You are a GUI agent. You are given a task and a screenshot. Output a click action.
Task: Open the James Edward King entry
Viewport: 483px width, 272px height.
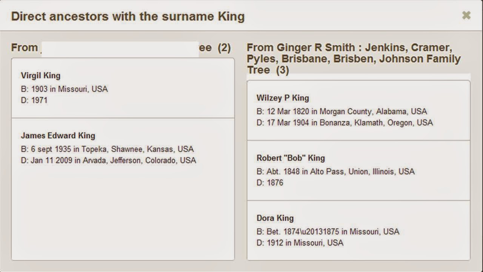pyautogui.click(x=123, y=148)
